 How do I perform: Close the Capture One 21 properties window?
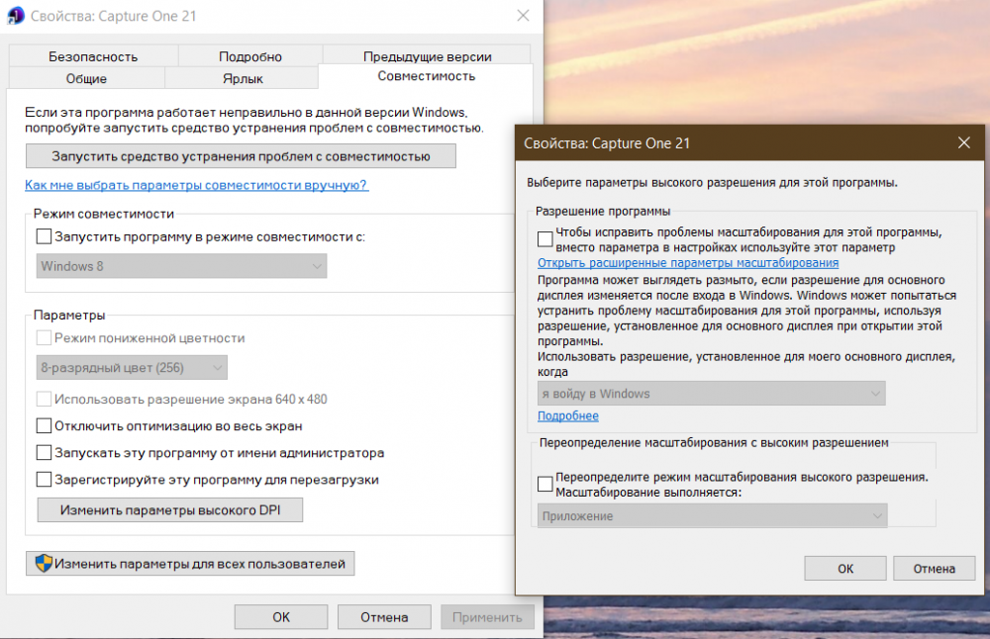[x=523, y=15]
